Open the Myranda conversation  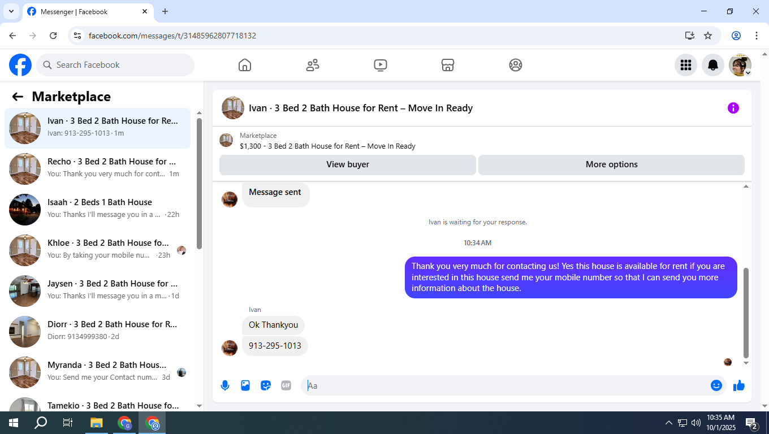point(98,372)
